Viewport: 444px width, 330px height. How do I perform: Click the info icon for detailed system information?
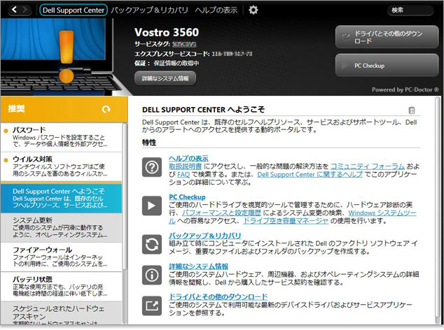point(152,275)
